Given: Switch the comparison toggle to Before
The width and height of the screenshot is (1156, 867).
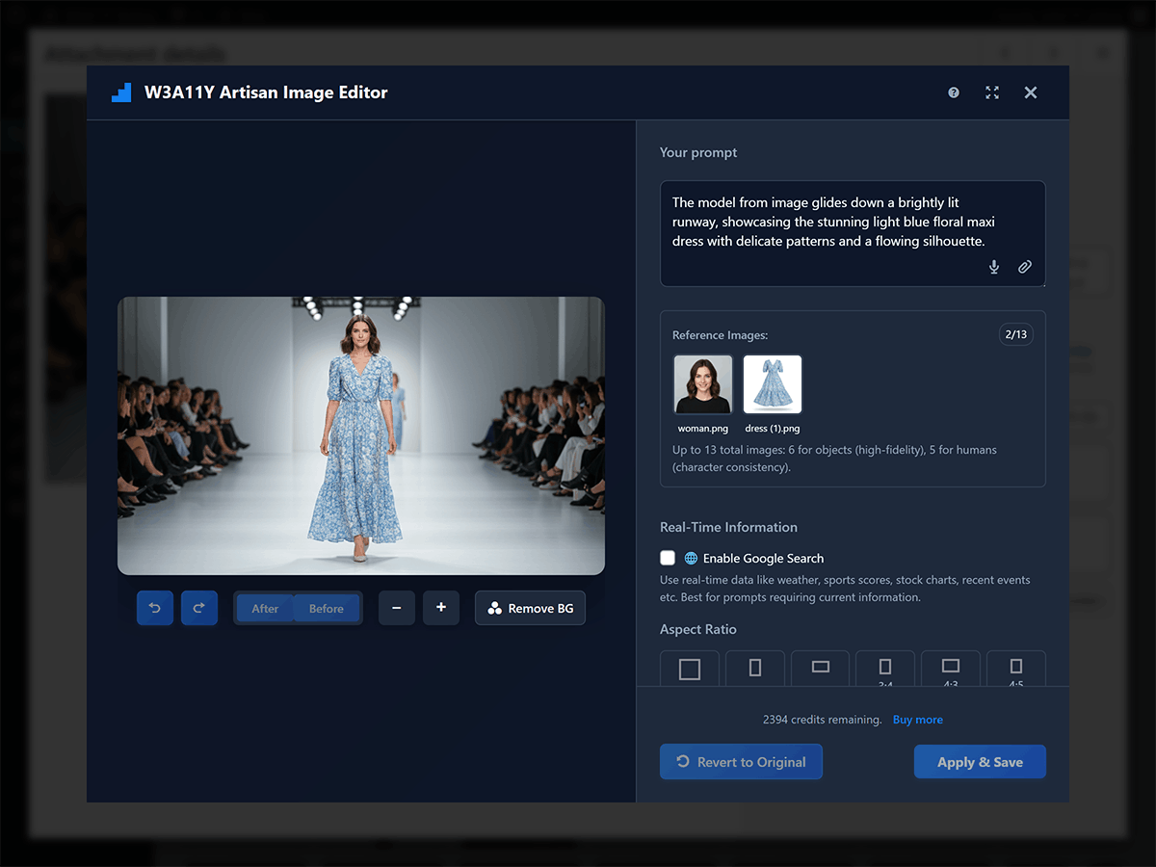Looking at the screenshot, I should pos(326,608).
